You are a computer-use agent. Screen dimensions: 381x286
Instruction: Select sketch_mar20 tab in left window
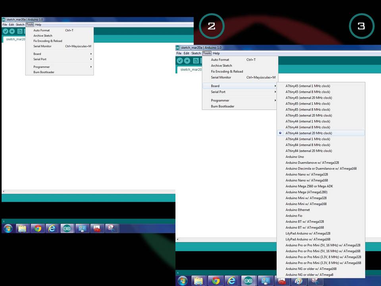(x=14, y=39)
